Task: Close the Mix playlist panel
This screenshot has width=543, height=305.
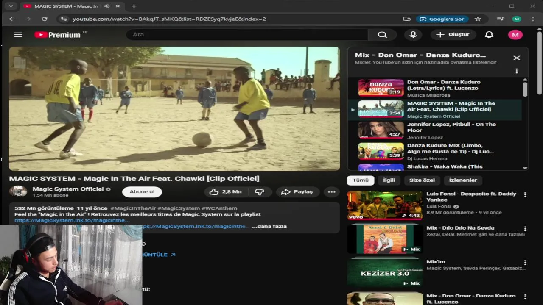Action: tap(516, 58)
